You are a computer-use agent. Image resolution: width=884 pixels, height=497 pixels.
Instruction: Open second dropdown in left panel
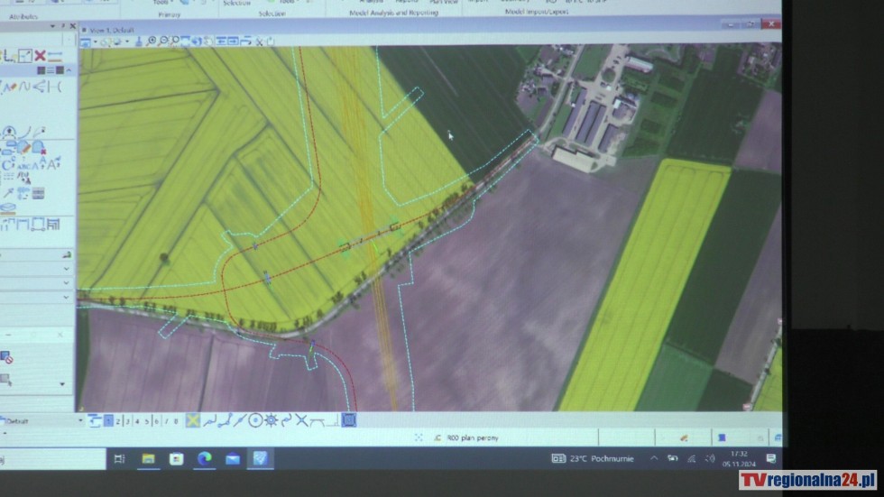66,283
